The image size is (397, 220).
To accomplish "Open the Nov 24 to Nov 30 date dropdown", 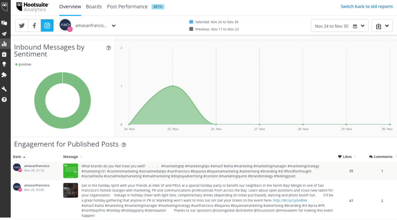I will [340, 26].
